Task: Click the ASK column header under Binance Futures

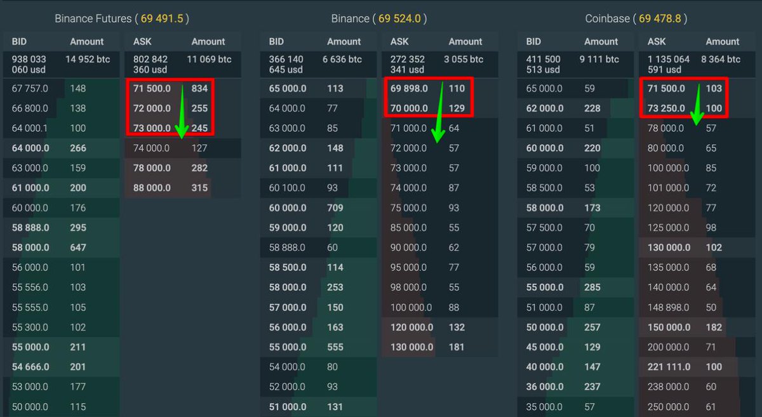Action: (142, 41)
